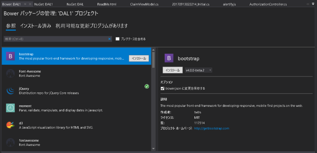
Task: Click インストール button in bootstrap list row
Action: [x=139, y=58]
